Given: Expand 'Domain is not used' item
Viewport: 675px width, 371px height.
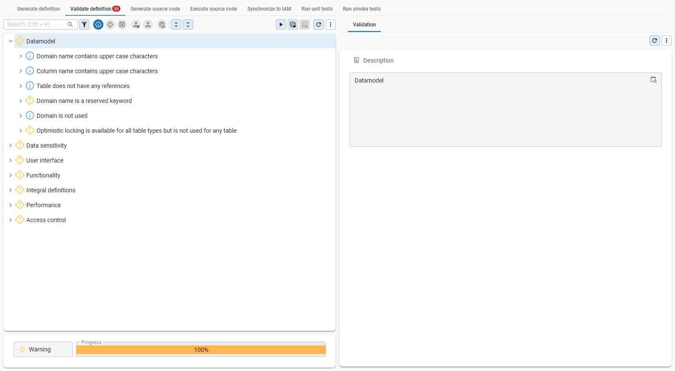Looking at the screenshot, I should [x=21, y=116].
